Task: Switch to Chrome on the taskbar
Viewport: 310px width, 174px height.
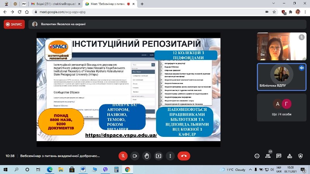Action: (x=127, y=169)
